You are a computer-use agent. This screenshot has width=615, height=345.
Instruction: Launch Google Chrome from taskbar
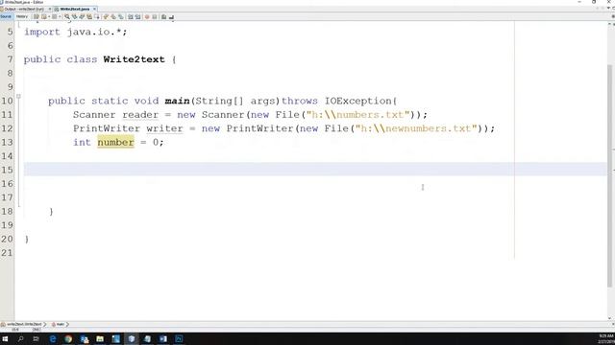click(x=68, y=338)
